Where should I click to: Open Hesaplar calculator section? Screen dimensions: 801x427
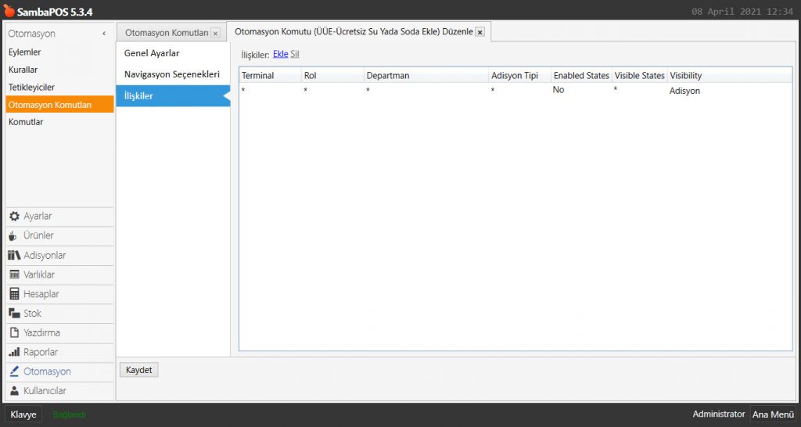[41, 294]
